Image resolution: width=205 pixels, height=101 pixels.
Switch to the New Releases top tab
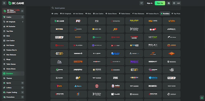(x=138, y=14)
